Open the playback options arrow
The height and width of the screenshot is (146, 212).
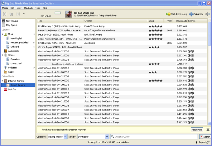[24, 14]
